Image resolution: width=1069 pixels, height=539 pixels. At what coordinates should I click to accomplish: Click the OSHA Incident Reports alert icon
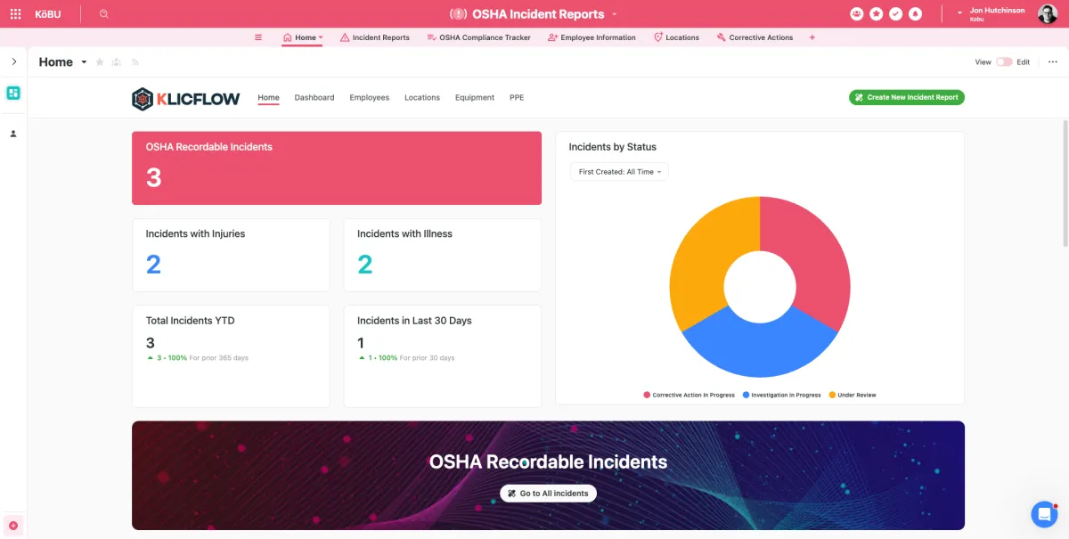coord(458,14)
